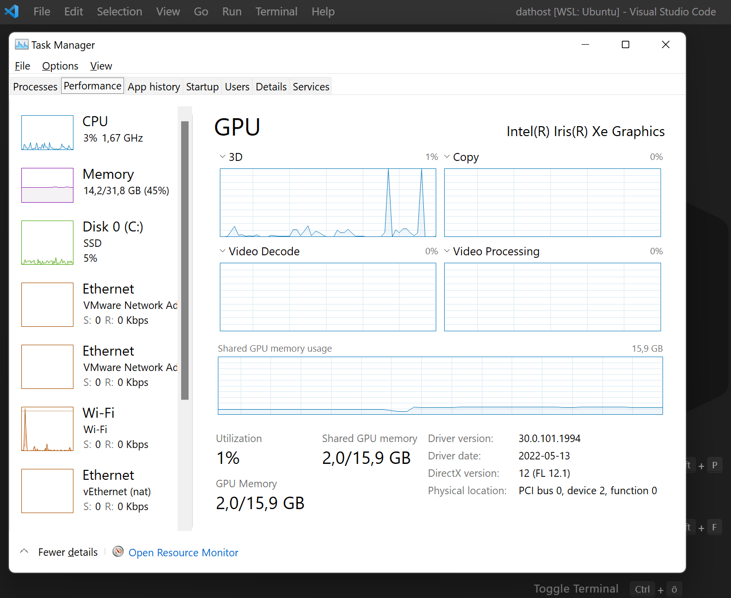
Task: Switch to the Processes tab
Action: (34, 86)
